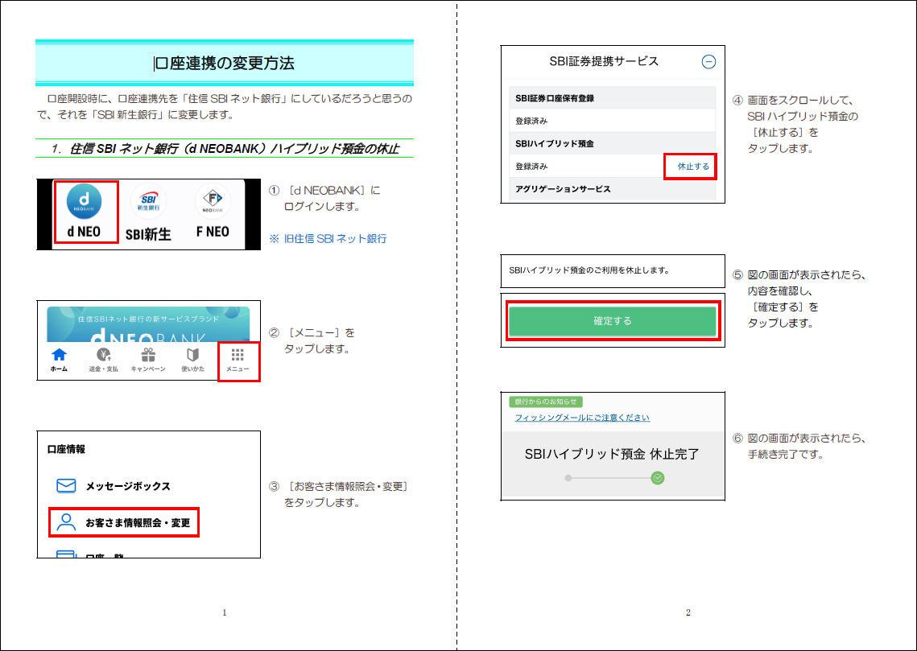
Task: Click the お客さま情報照会・変更 label
Action: 138,523
